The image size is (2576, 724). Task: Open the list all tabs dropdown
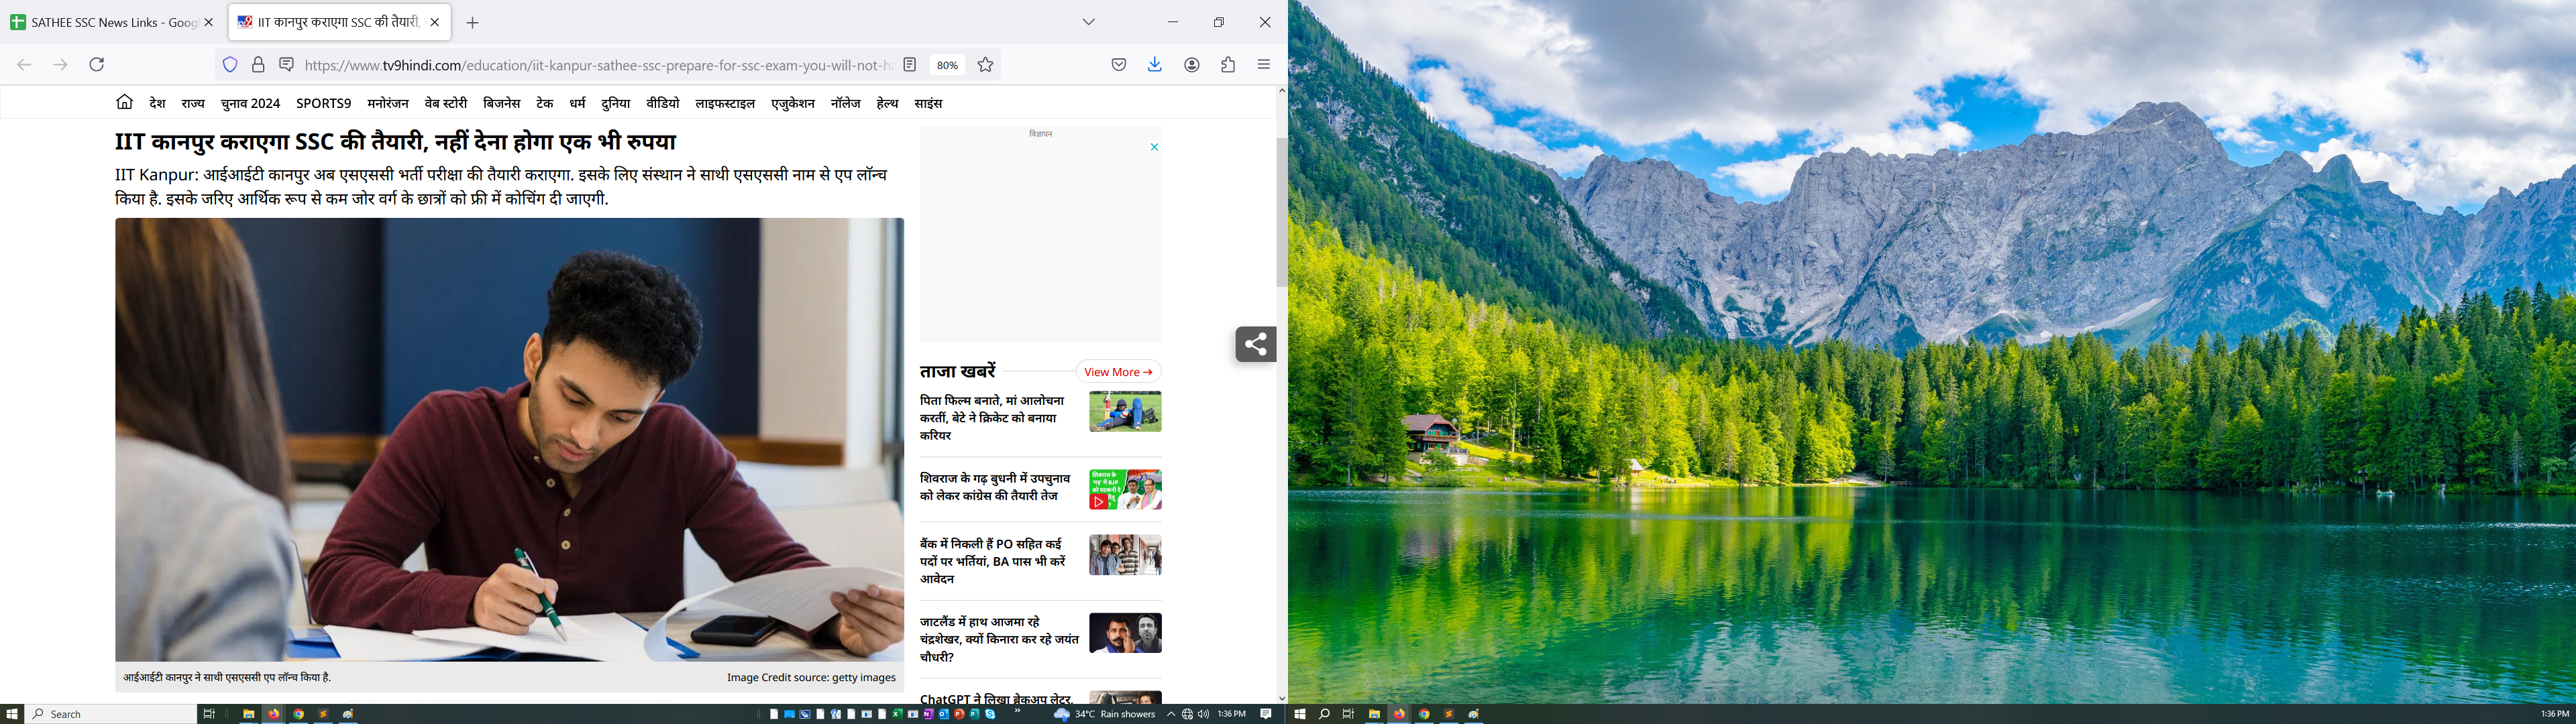(1089, 22)
